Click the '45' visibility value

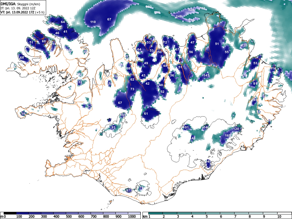pyautogui.click(x=165, y=66)
